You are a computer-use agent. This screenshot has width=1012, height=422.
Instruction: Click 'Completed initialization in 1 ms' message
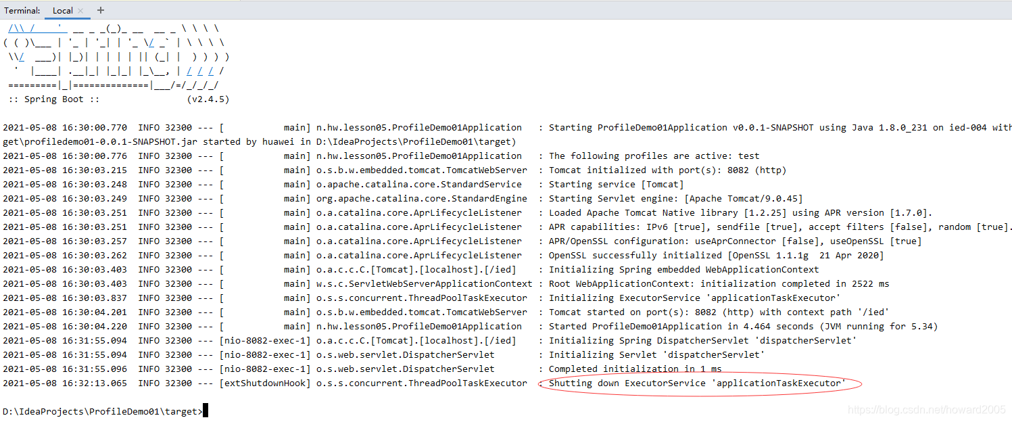coord(635,369)
